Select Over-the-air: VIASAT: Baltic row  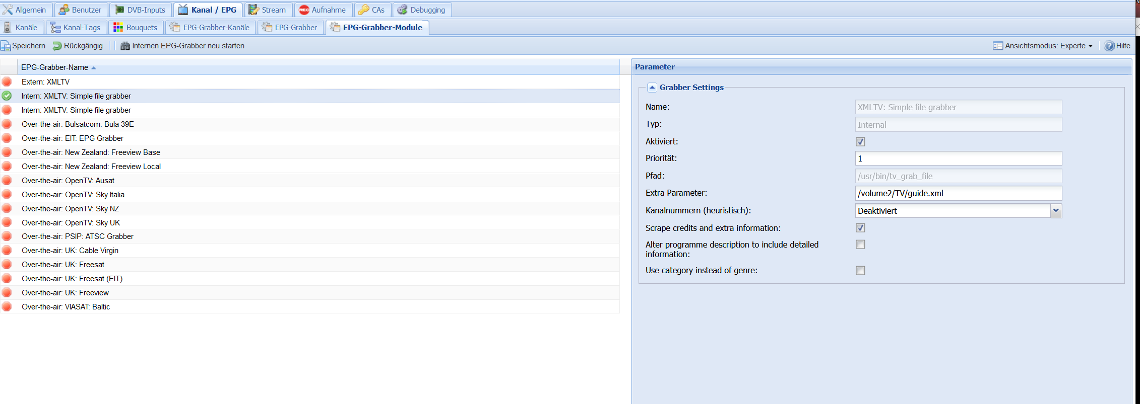310,306
